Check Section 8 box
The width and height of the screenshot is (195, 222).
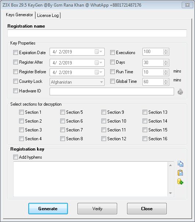pyautogui.click(x=62, y=138)
